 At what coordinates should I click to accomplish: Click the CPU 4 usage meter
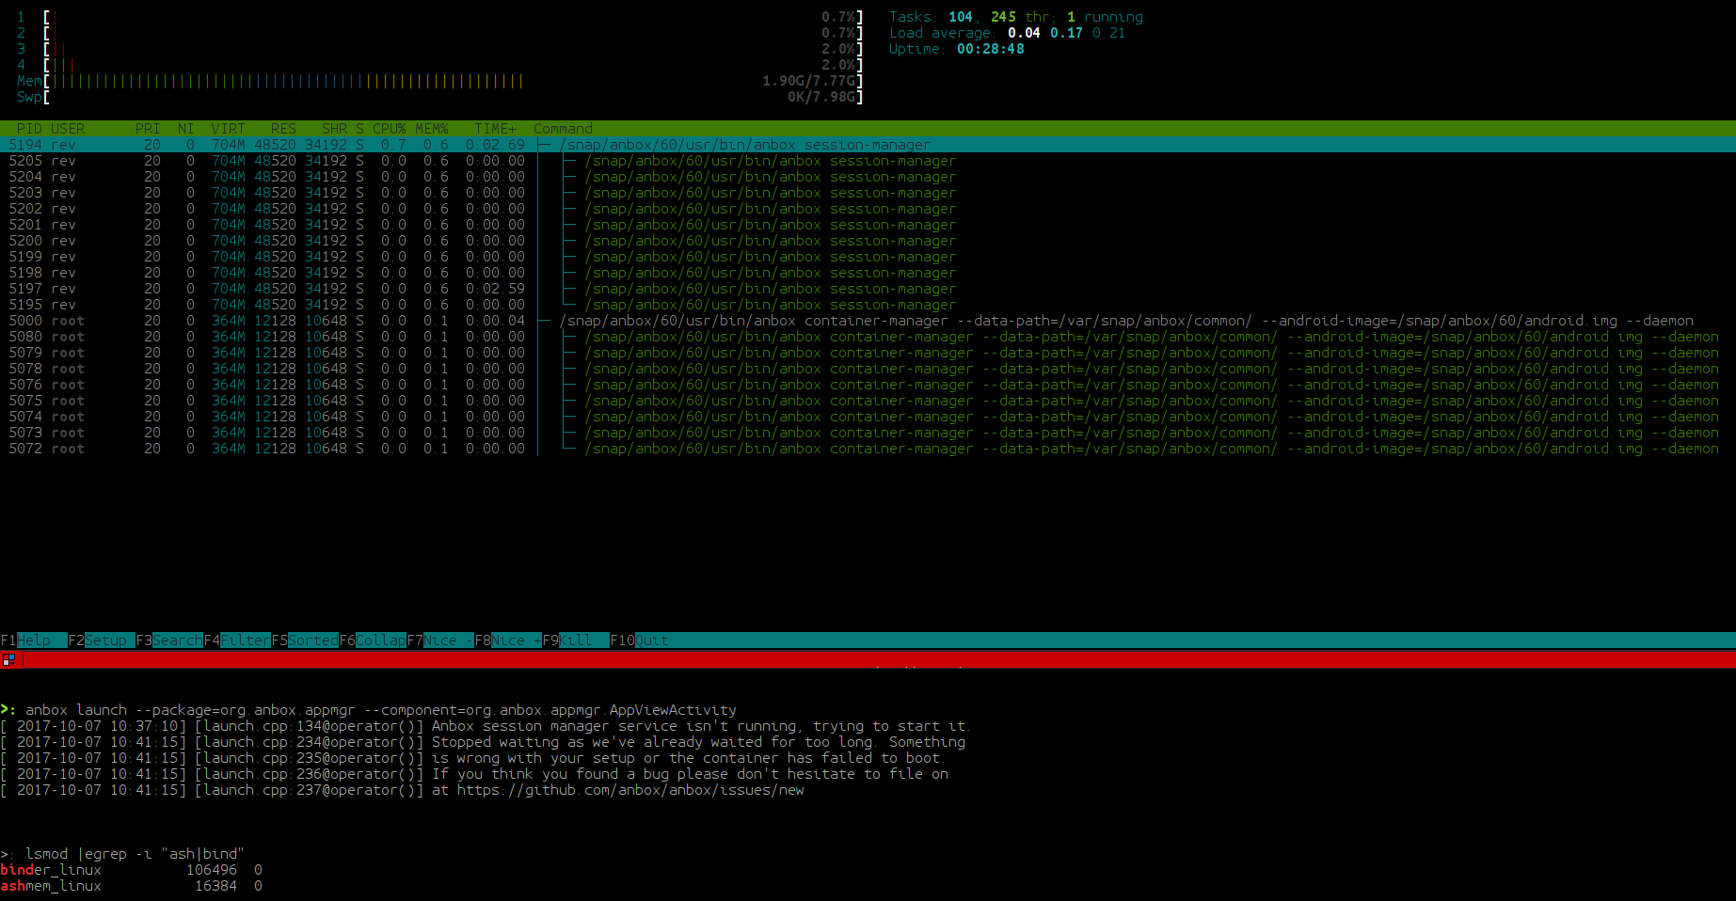click(439, 65)
